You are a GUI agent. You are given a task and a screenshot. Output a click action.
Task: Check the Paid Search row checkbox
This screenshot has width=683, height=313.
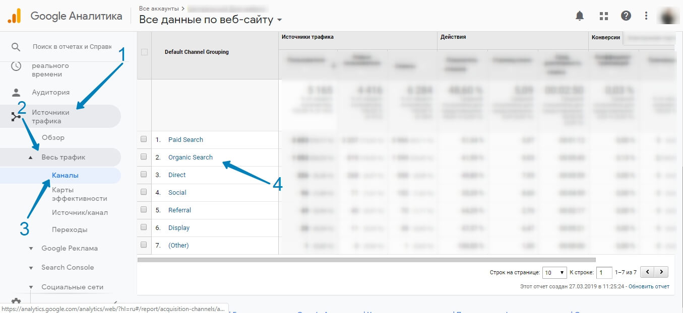(144, 139)
